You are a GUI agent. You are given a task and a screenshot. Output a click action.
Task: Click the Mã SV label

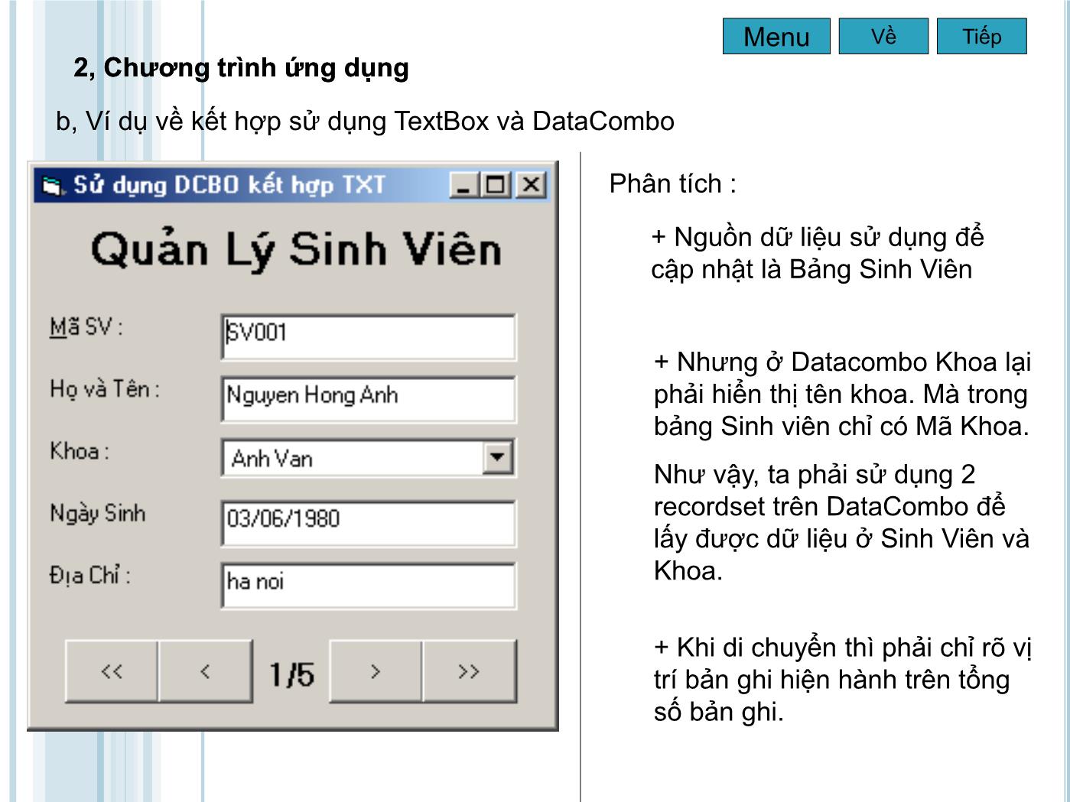pyautogui.click(x=86, y=327)
